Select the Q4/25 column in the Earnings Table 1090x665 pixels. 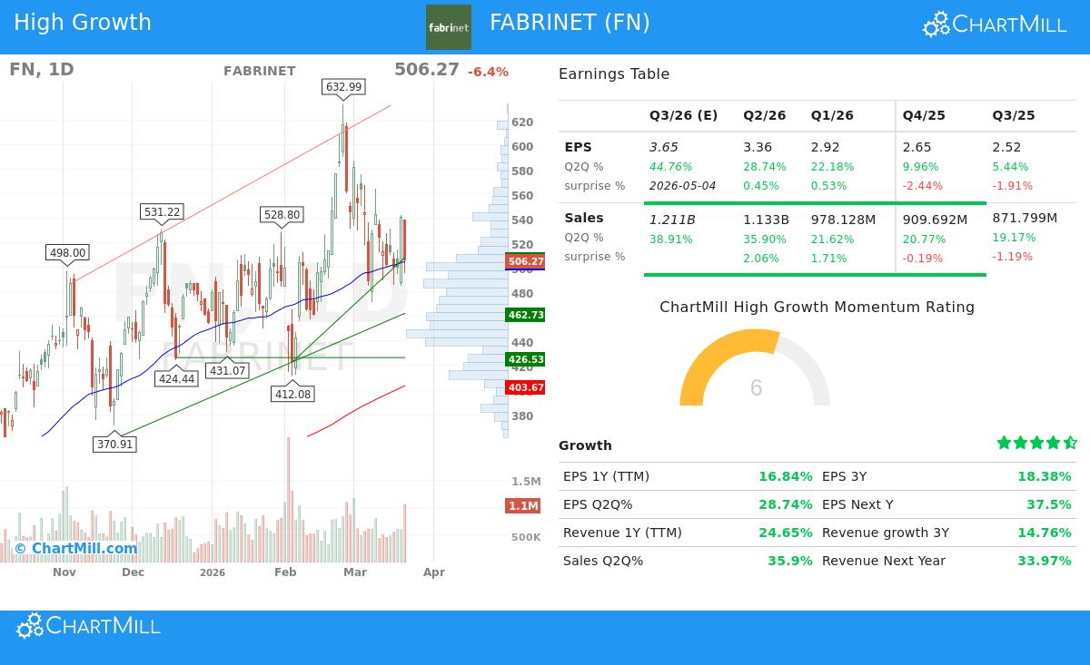(x=924, y=115)
